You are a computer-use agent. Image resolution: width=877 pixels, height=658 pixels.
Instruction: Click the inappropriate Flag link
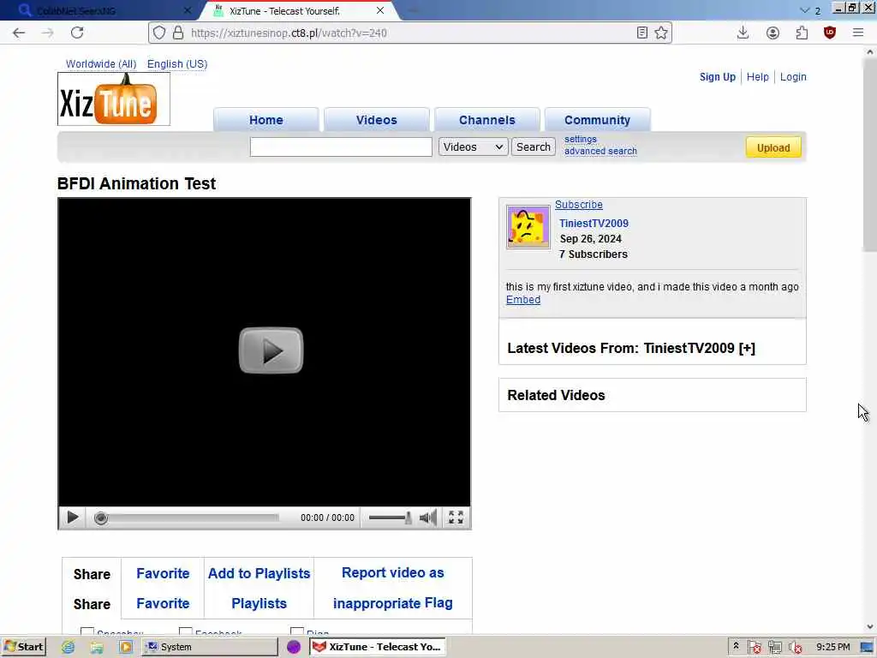coord(392,603)
